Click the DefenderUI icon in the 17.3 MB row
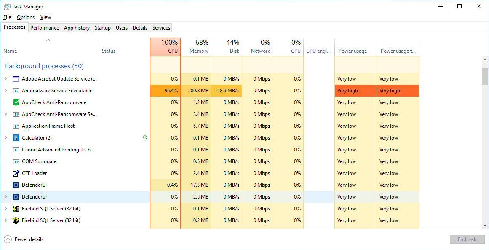The height and width of the screenshot is (250, 489). point(16,185)
